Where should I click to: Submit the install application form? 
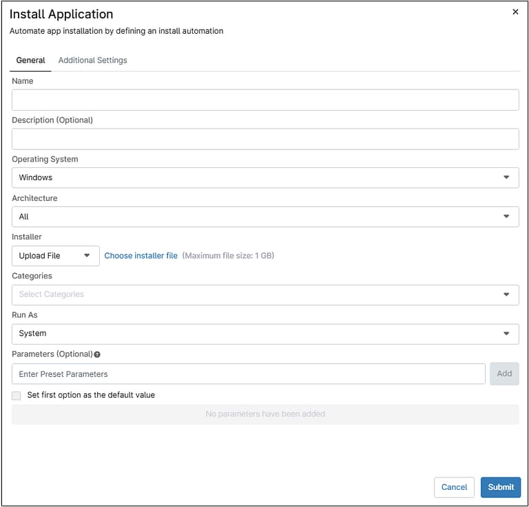(x=501, y=487)
